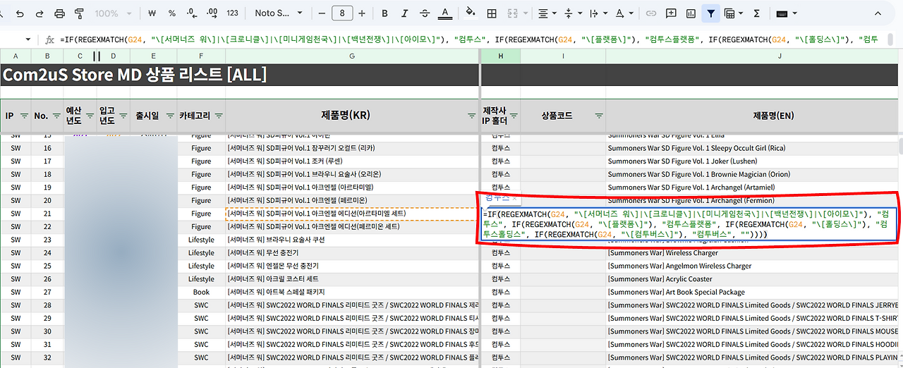Open filter menu on 카테고리 column

coord(219,116)
